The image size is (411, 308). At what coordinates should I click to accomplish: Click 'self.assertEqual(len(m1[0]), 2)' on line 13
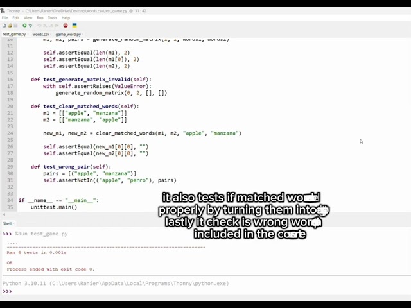91,60
